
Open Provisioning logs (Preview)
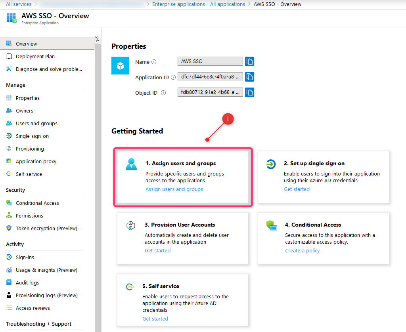47,295
